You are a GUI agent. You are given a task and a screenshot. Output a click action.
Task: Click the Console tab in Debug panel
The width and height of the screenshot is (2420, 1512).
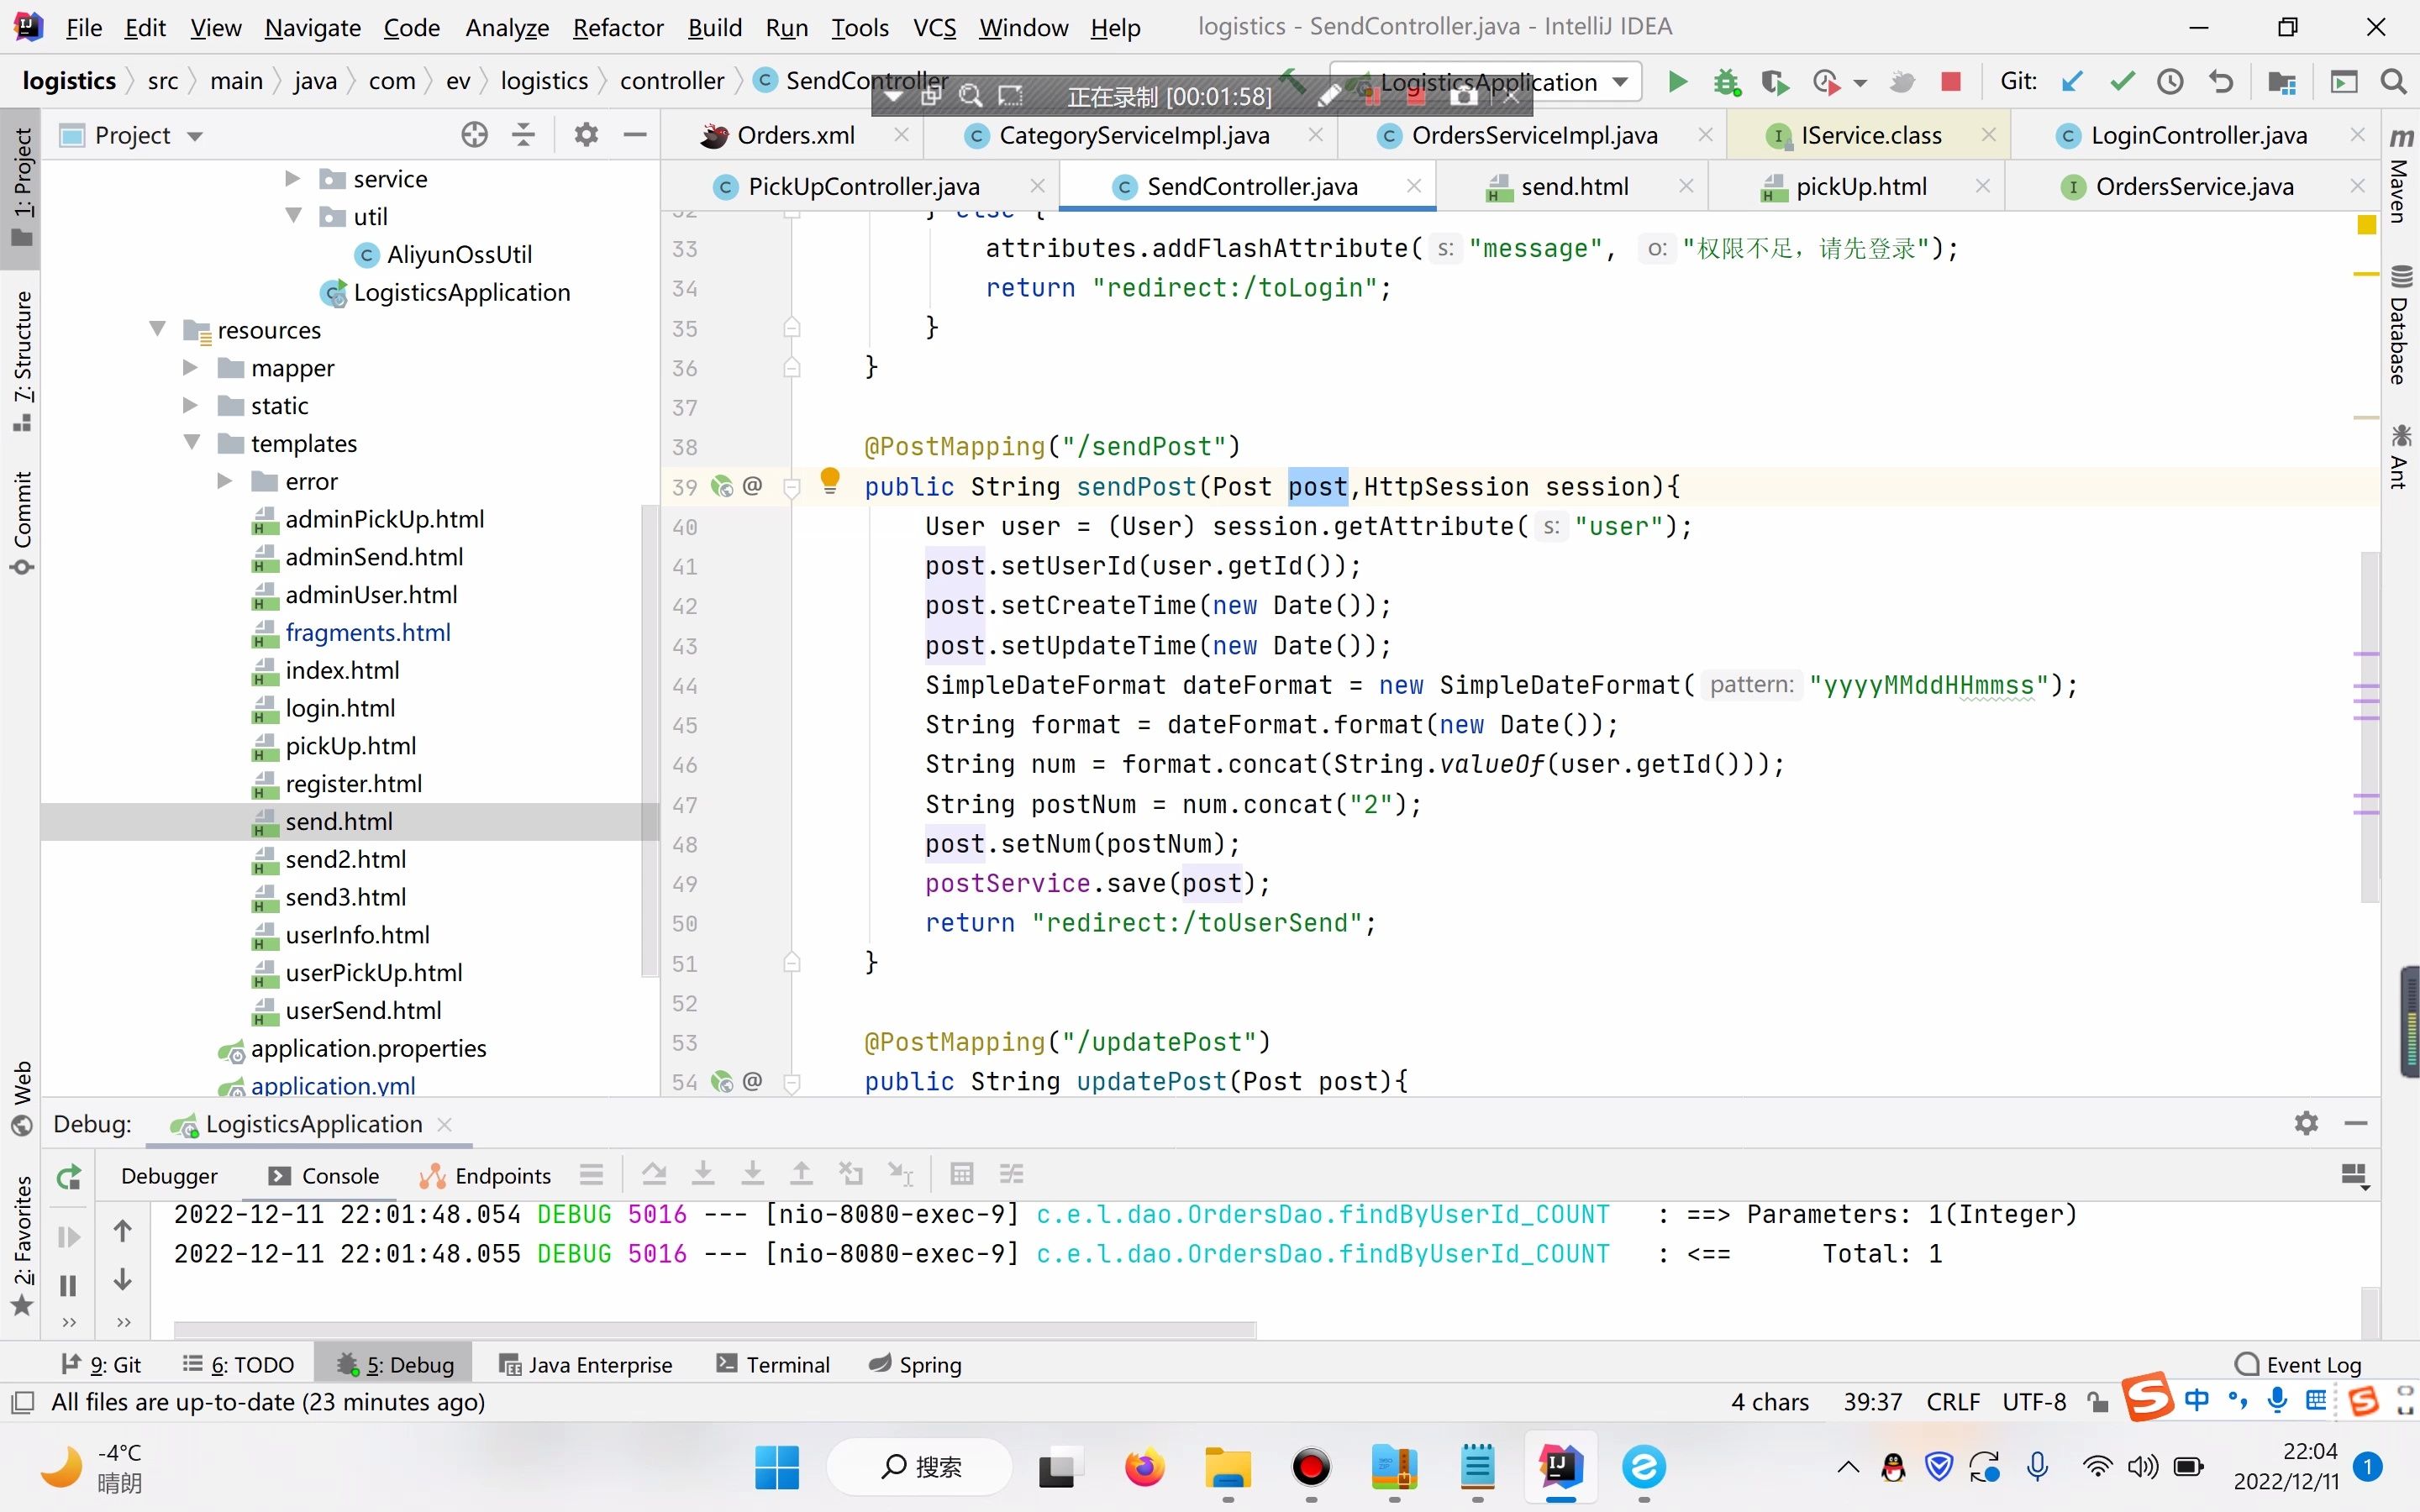[x=339, y=1174]
